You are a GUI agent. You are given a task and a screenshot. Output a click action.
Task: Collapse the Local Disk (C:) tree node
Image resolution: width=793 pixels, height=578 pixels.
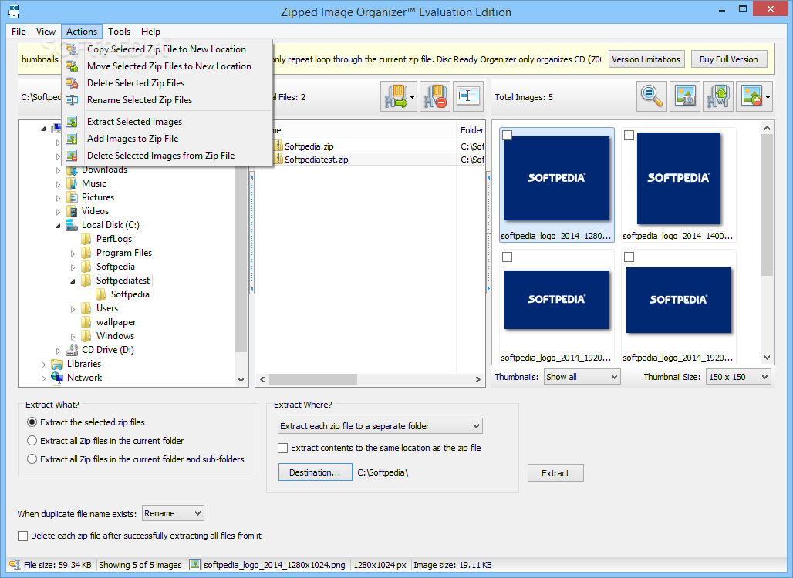pyautogui.click(x=58, y=225)
